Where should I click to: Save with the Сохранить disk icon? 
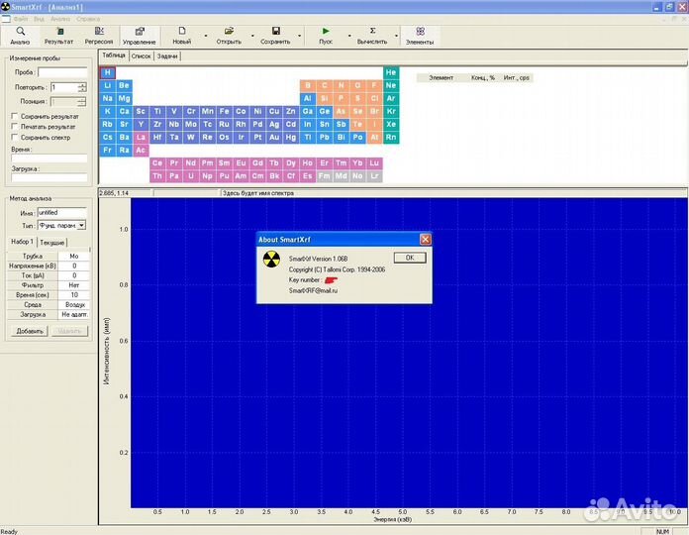[x=276, y=31]
